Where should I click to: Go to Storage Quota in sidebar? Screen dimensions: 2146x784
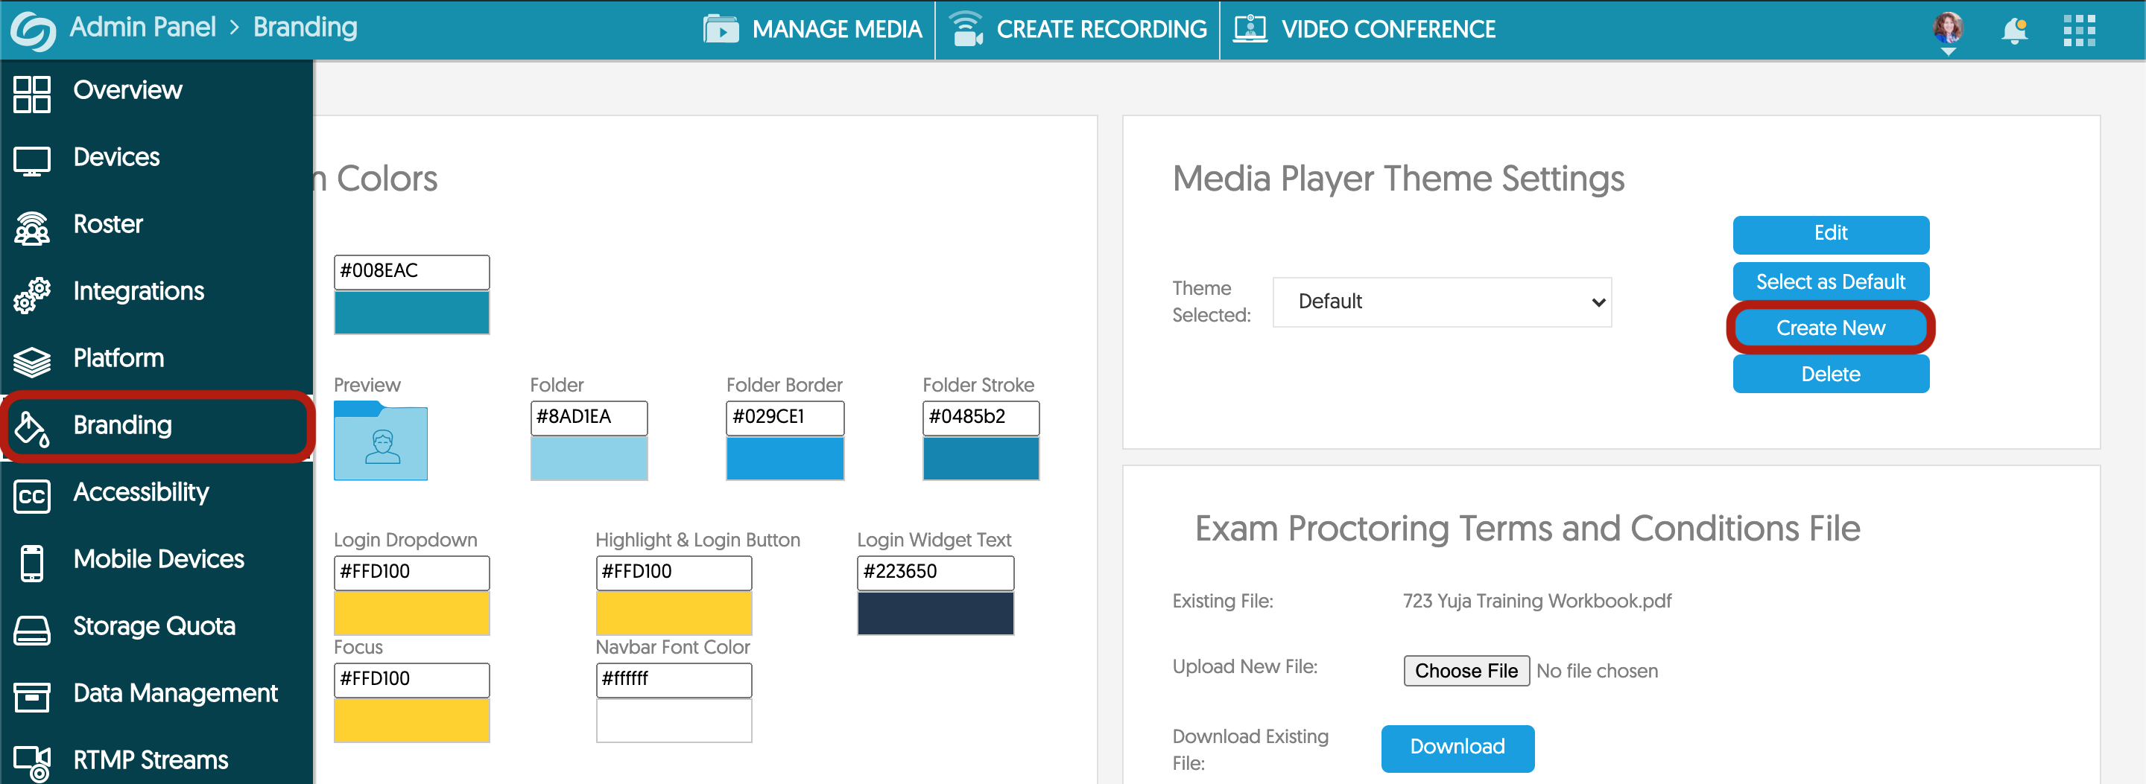(x=154, y=627)
